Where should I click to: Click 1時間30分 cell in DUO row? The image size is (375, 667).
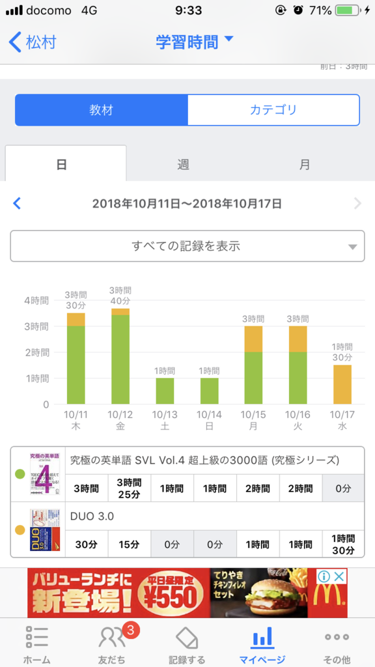tap(344, 544)
